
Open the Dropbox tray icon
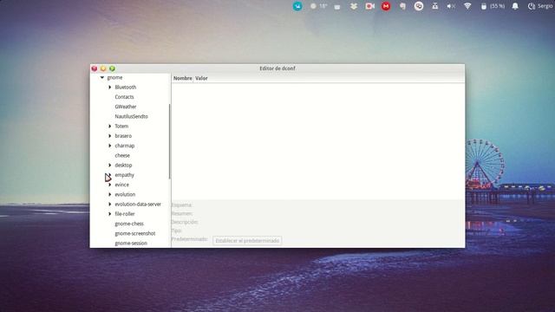(x=353, y=6)
